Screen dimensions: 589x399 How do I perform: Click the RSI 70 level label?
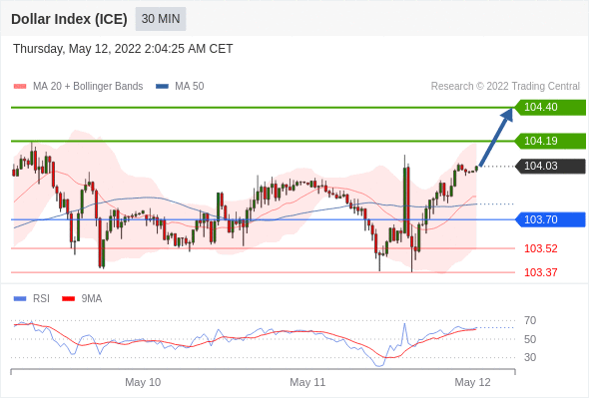point(530,320)
